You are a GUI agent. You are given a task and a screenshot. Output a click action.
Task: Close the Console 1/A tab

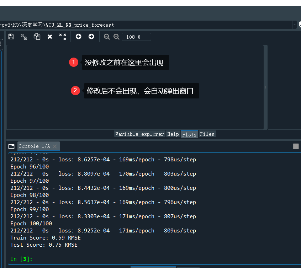pos(55,146)
